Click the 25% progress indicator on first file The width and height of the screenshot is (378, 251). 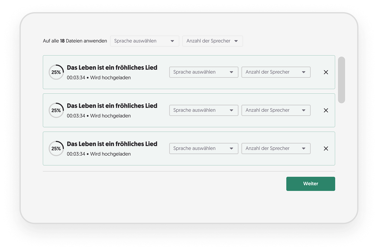pos(56,72)
